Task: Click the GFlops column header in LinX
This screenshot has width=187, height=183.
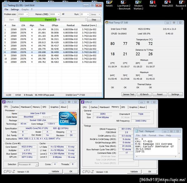Action: click(55, 25)
